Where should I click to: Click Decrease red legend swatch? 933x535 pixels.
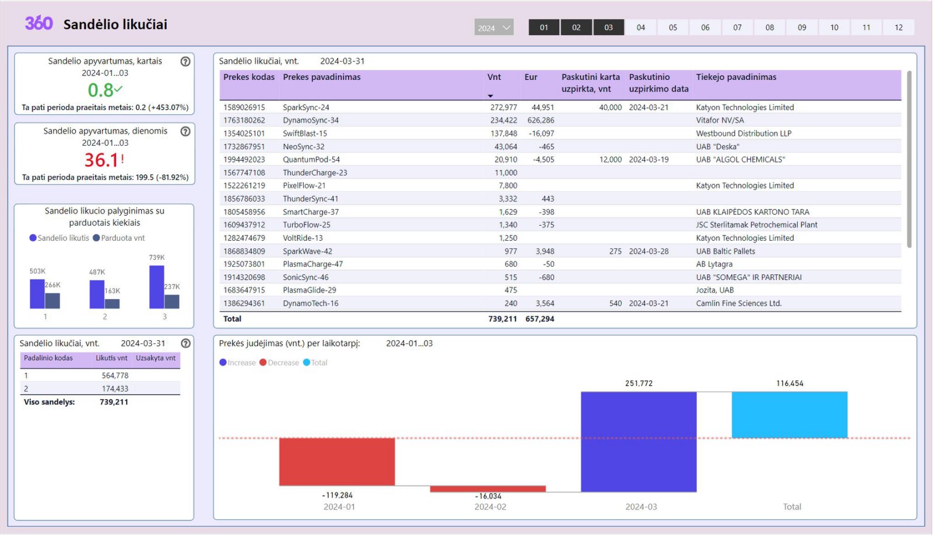point(263,362)
